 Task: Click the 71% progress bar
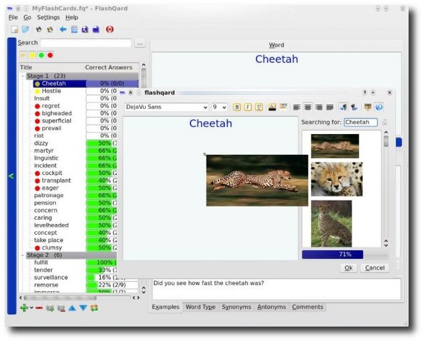[345, 254]
